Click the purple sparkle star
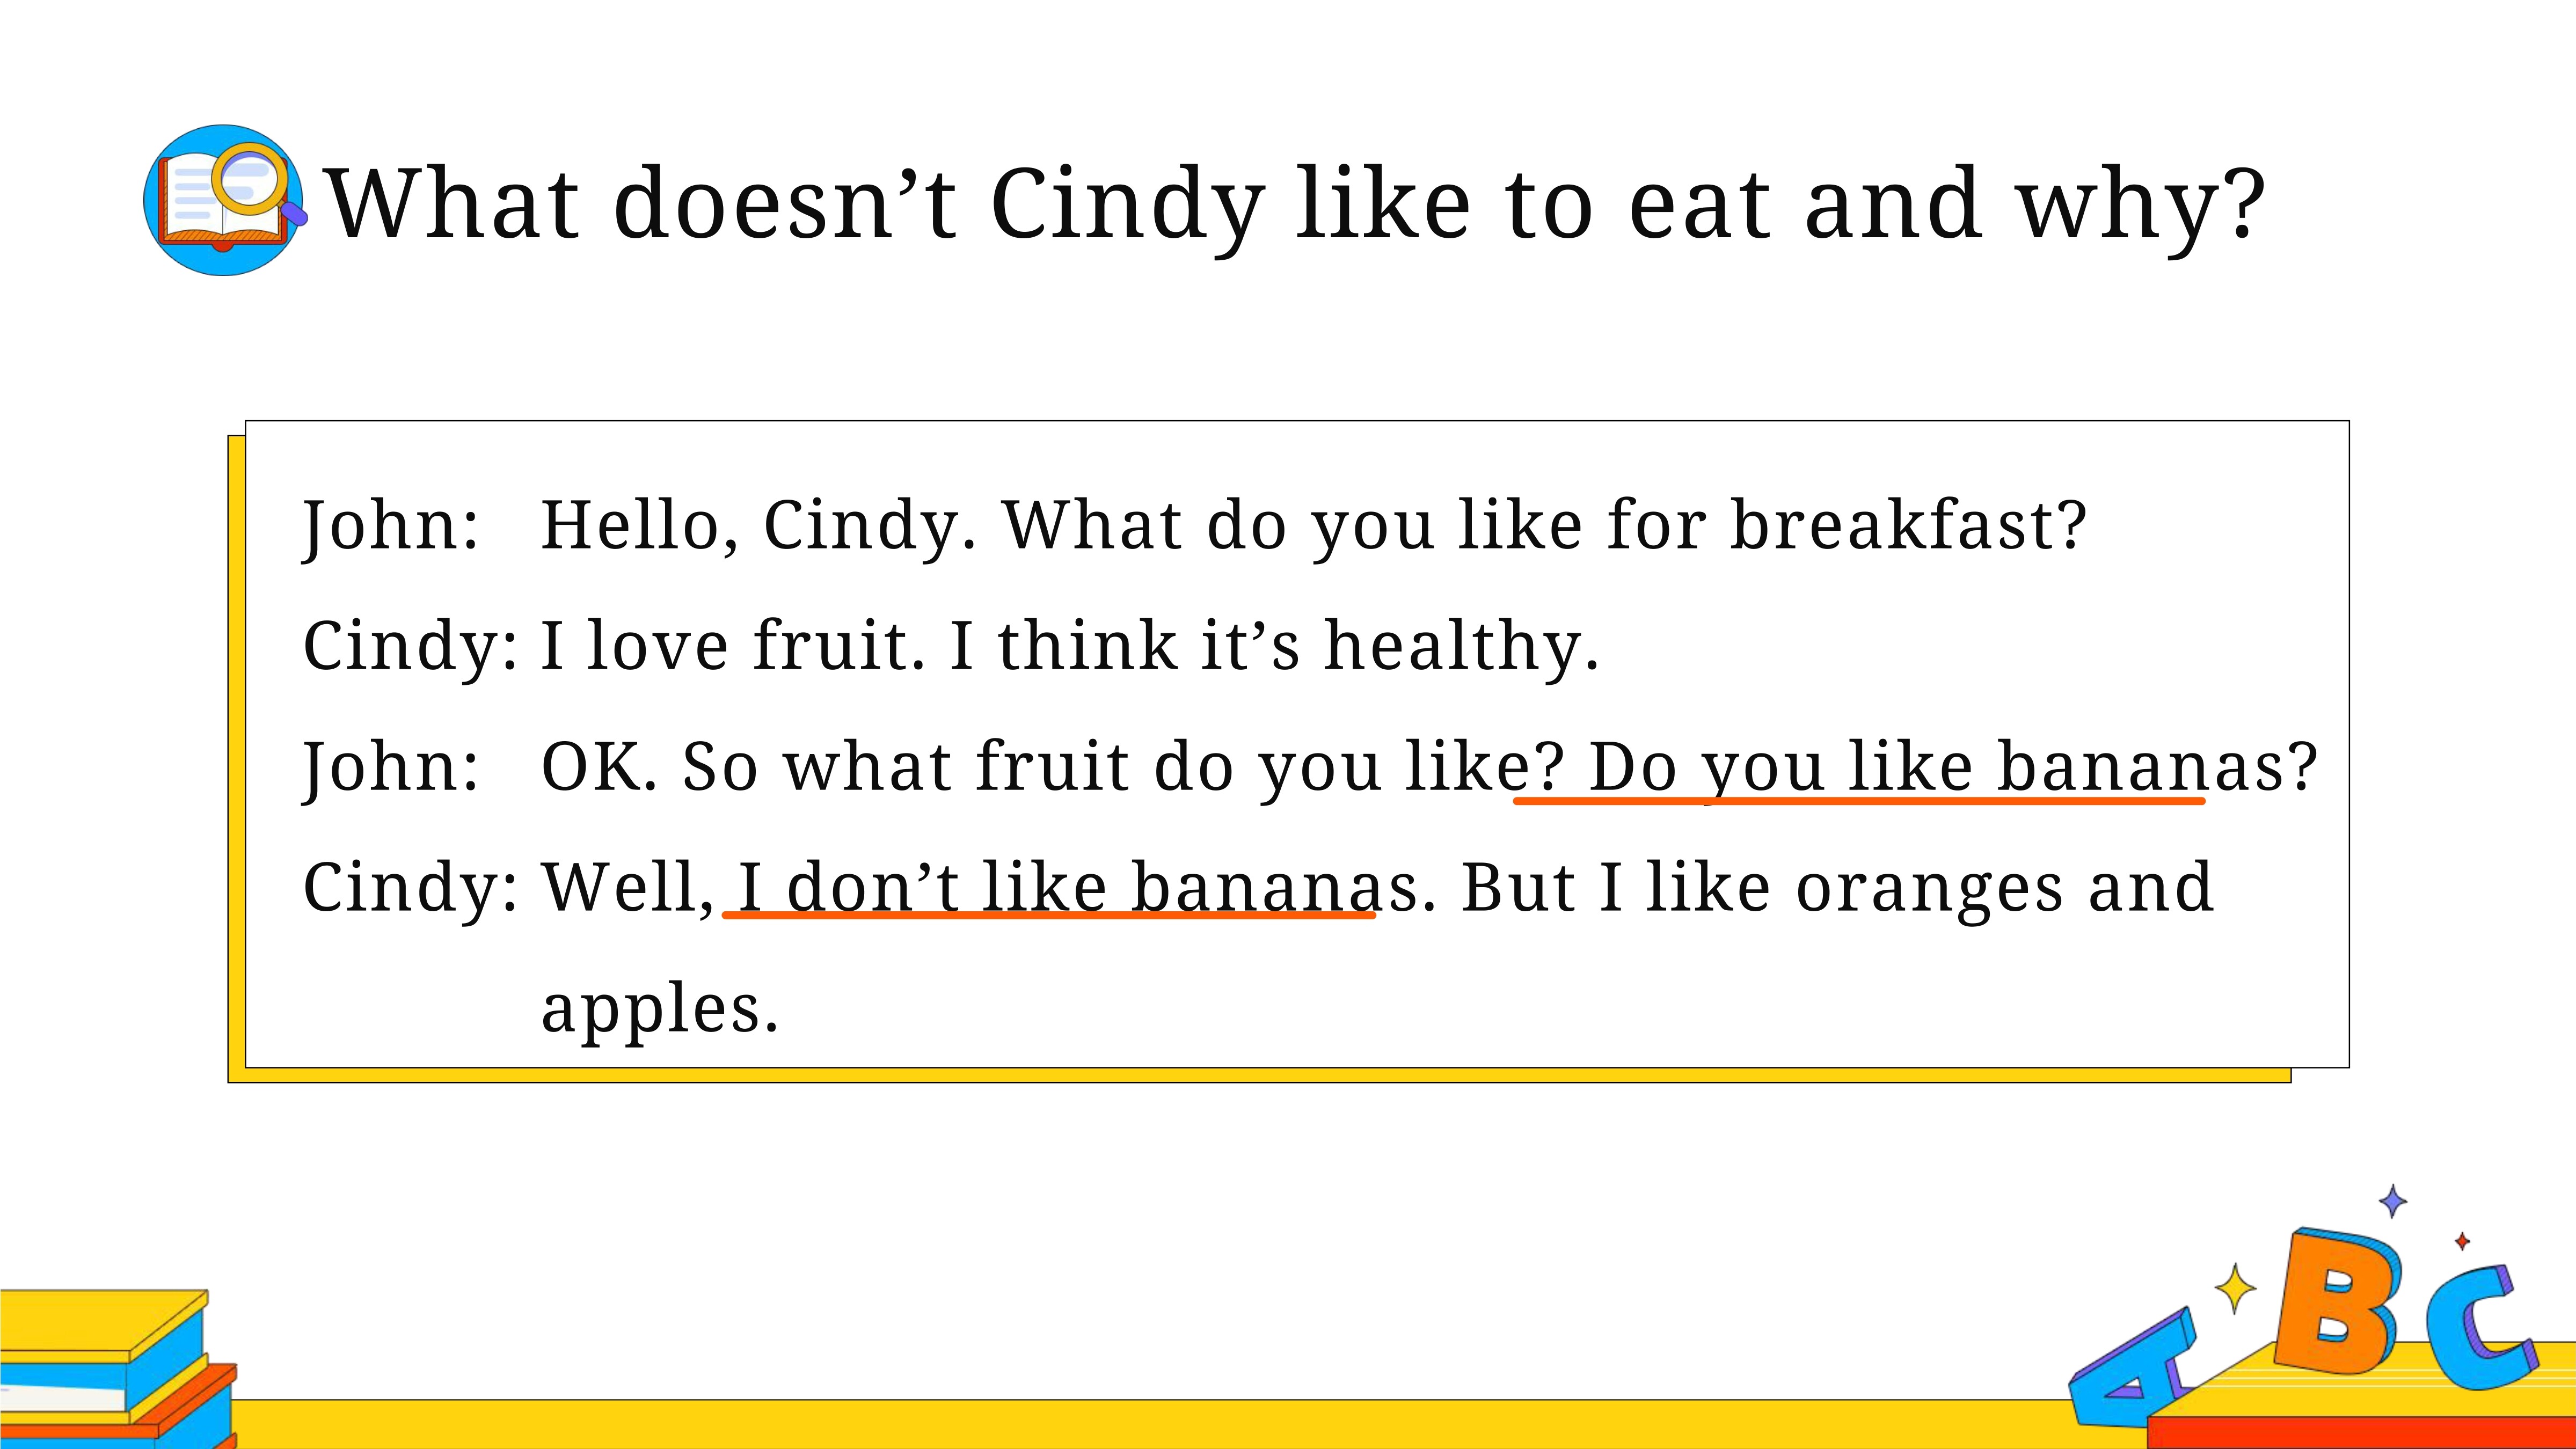2576x1449 pixels. coord(2392,1201)
